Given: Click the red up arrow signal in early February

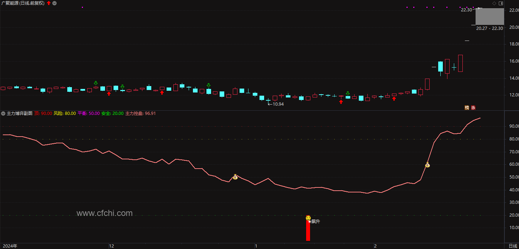Looking at the screenshot, I should click(x=394, y=99).
